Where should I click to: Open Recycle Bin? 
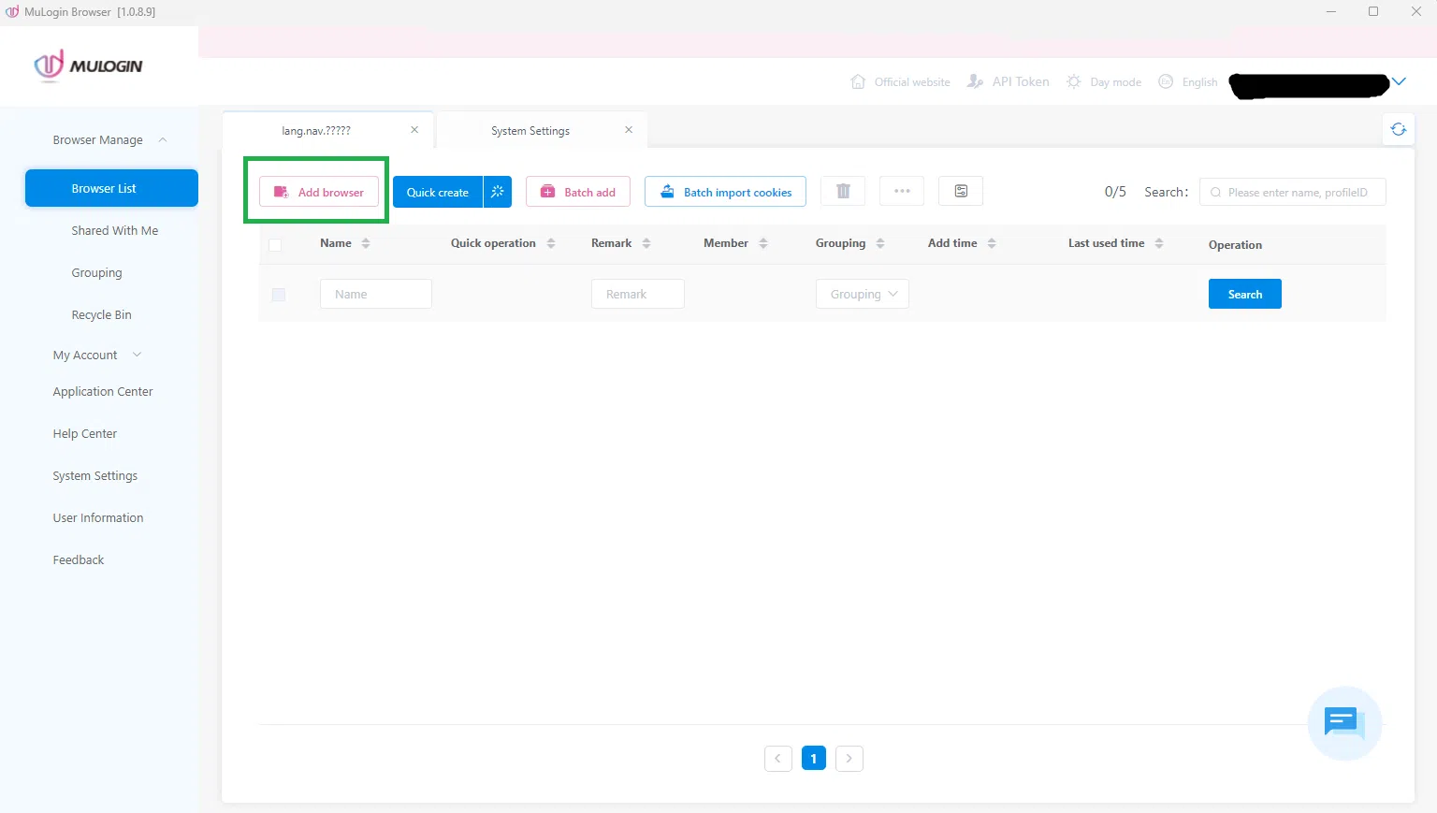(102, 315)
